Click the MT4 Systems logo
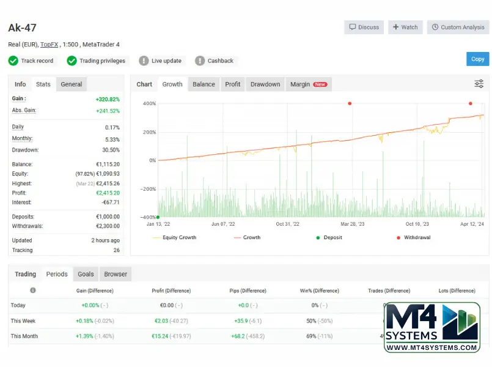Image resolution: width=492 pixels, height=367 pixels. [x=432, y=327]
